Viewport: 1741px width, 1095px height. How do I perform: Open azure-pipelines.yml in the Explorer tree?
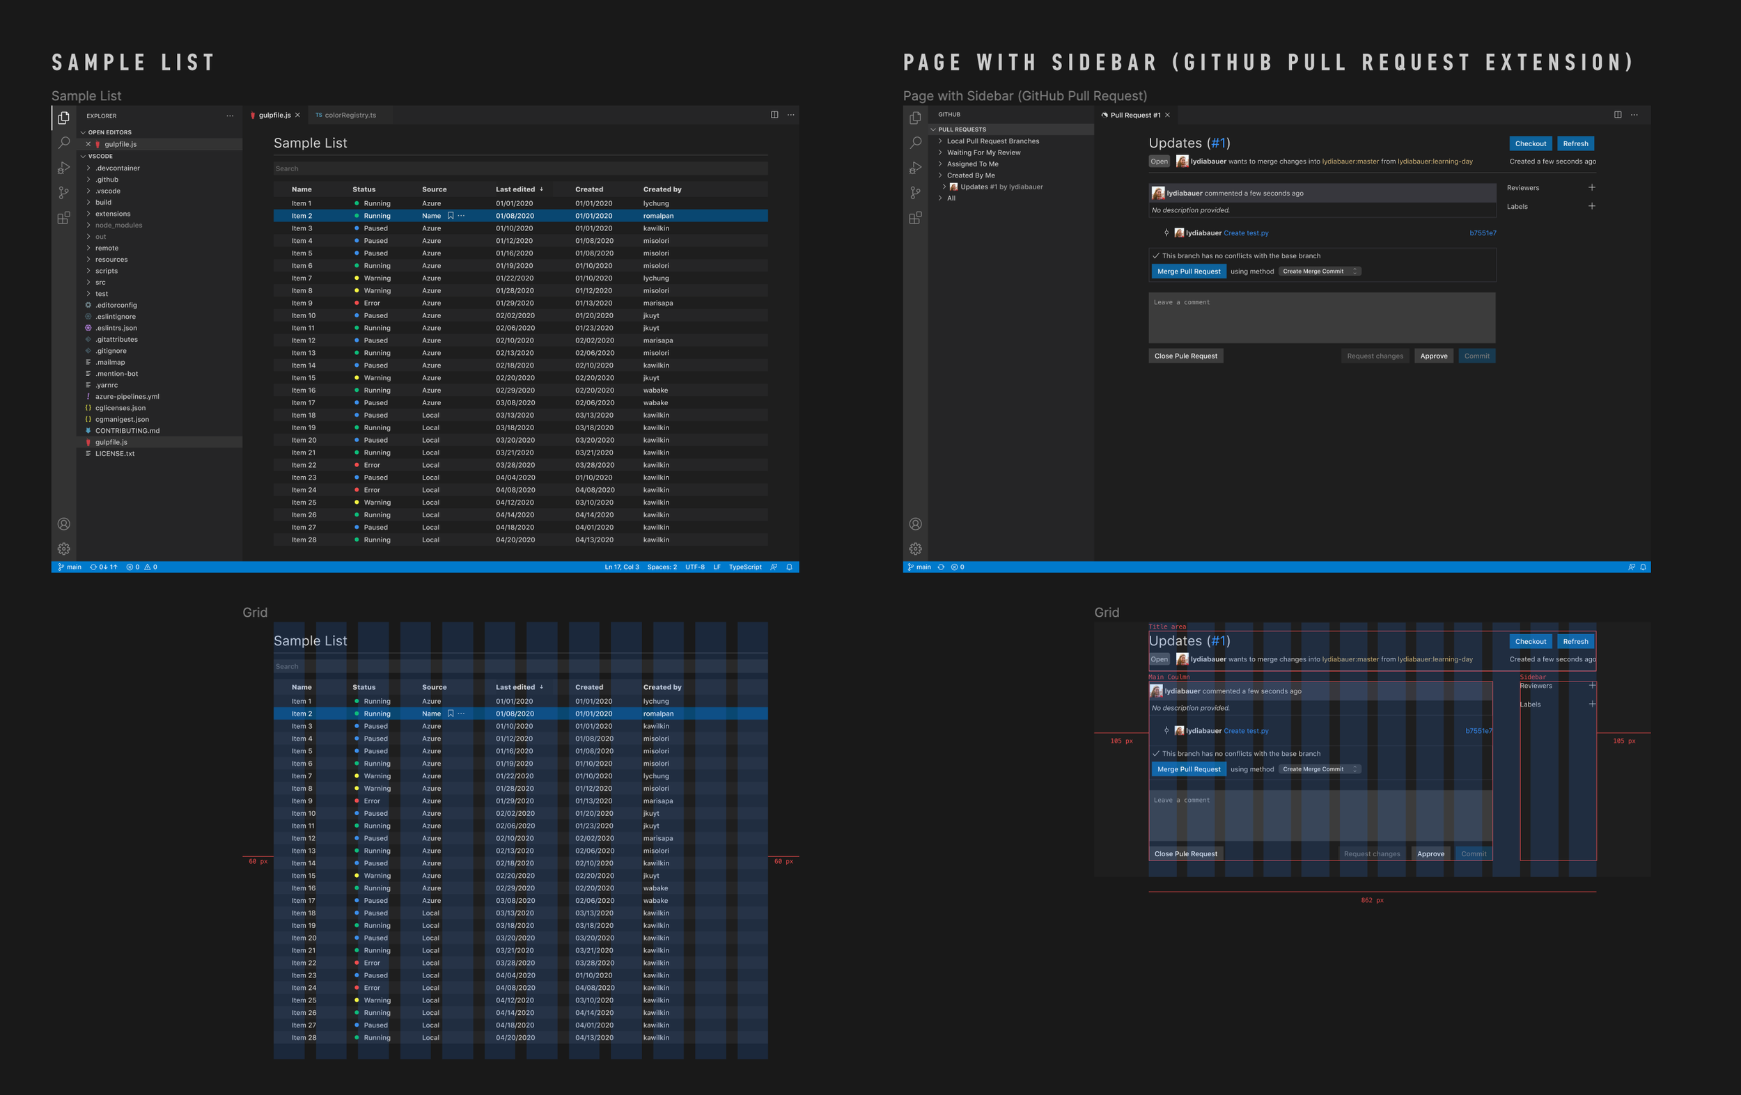point(127,397)
